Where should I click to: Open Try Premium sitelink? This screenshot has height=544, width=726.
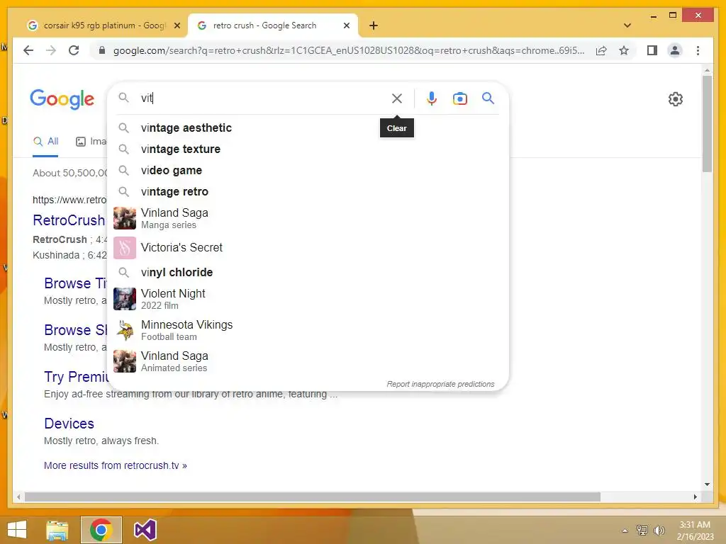point(76,377)
